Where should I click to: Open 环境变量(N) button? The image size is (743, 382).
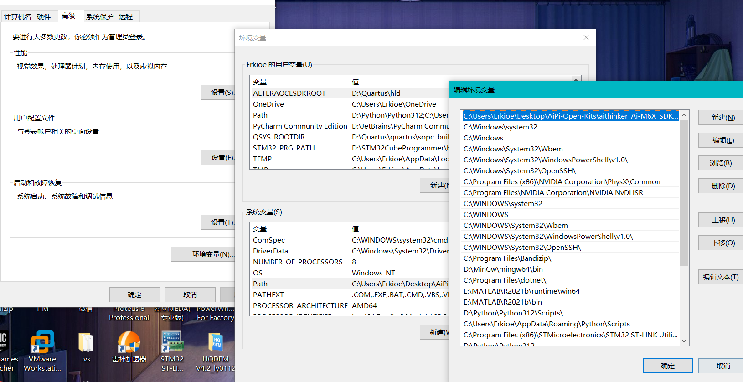[x=203, y=254]
